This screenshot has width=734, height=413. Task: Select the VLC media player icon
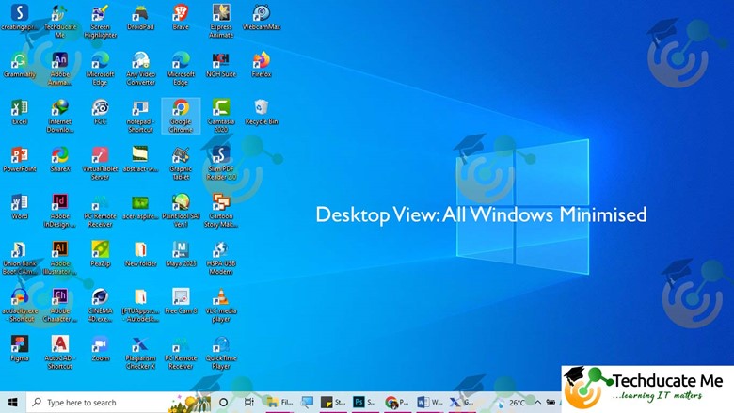(221, 299)
